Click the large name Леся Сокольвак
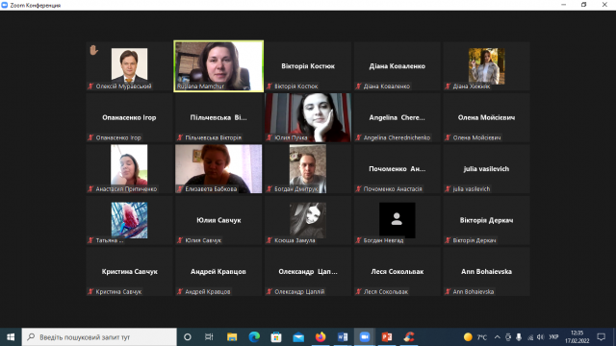The width and height of the screenshot is (616, 346). click(x=398, y=272)
